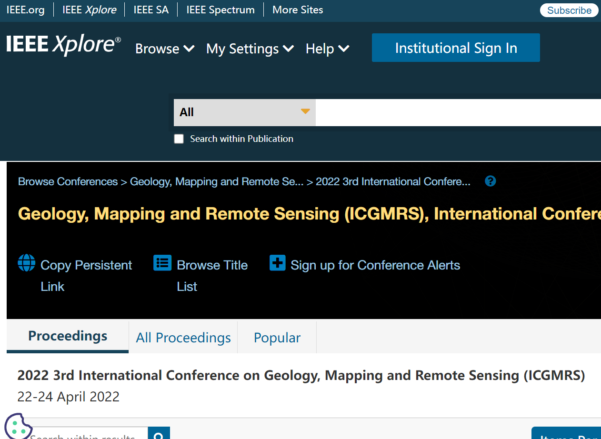Click the yellow ICGMRS conference heading
This screenshot has width=601, height=439.
click(310, 214)
